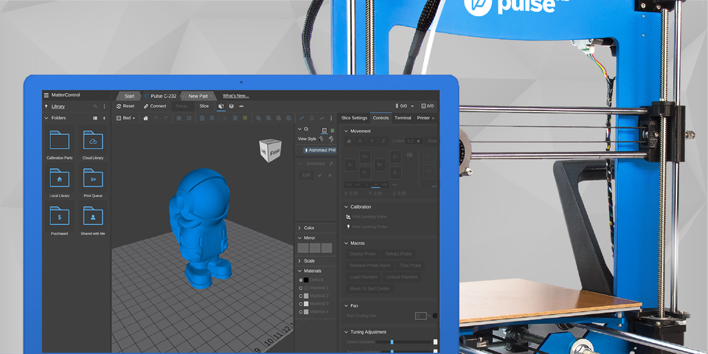
Task: Click the Print Leveling Plane icon
Action: pos(348,217)
